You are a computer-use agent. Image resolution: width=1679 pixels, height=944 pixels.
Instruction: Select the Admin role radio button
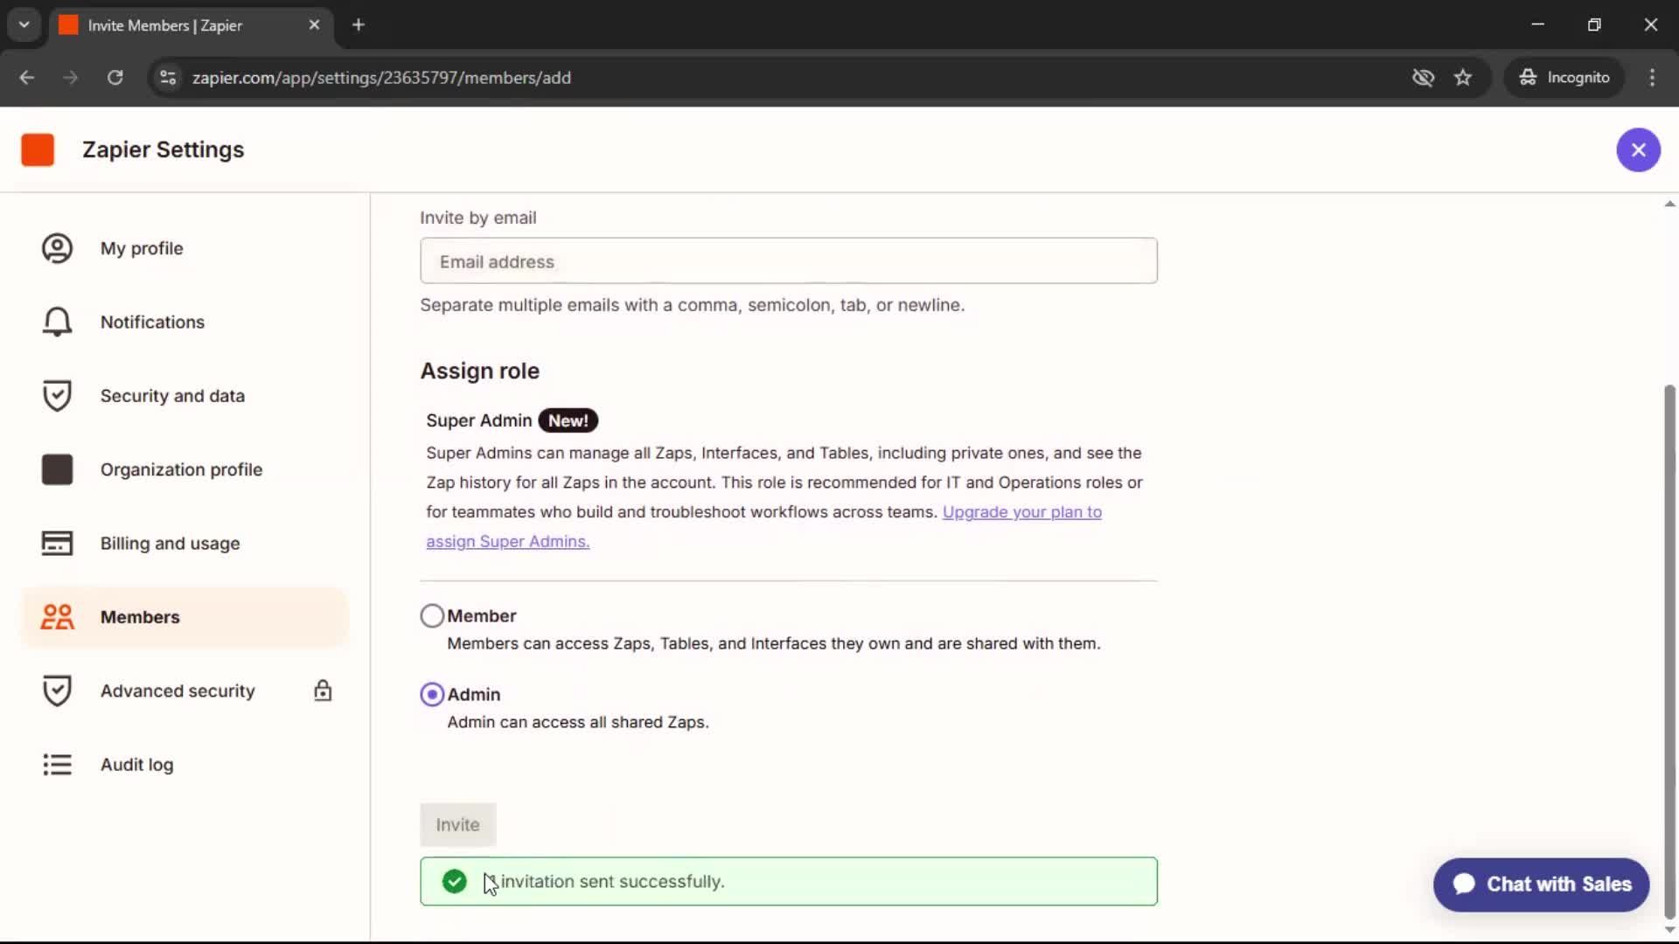pyautogui.click(x=432, y=695)
